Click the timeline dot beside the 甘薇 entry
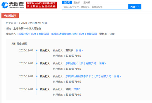Screen dimensions: 152x103 pyautogui.click(x=37, y=89)
